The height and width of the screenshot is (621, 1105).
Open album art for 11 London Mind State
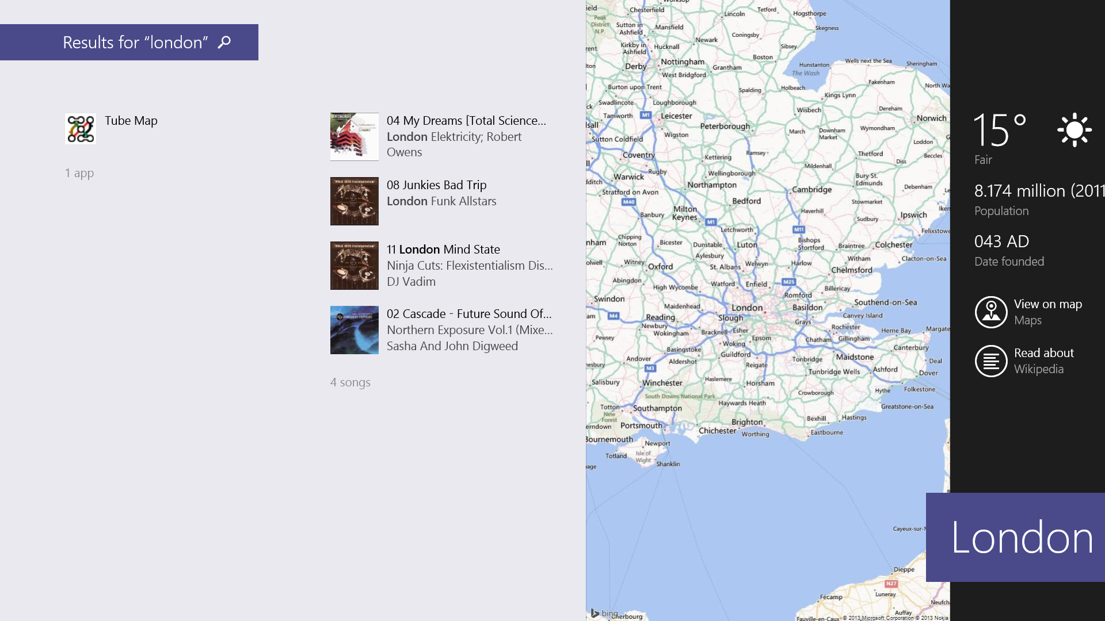pos(355,266)
